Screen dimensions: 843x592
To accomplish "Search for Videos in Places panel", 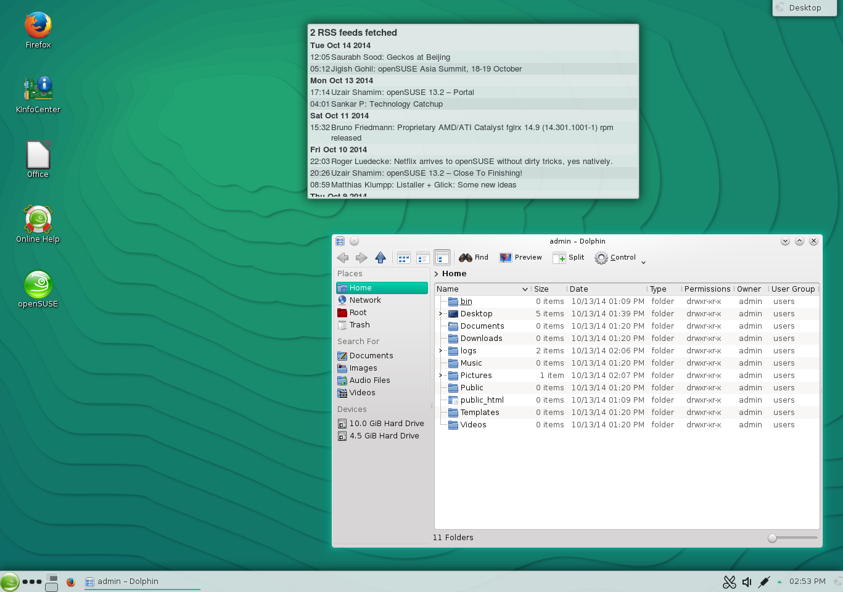I will click(382, 393).
